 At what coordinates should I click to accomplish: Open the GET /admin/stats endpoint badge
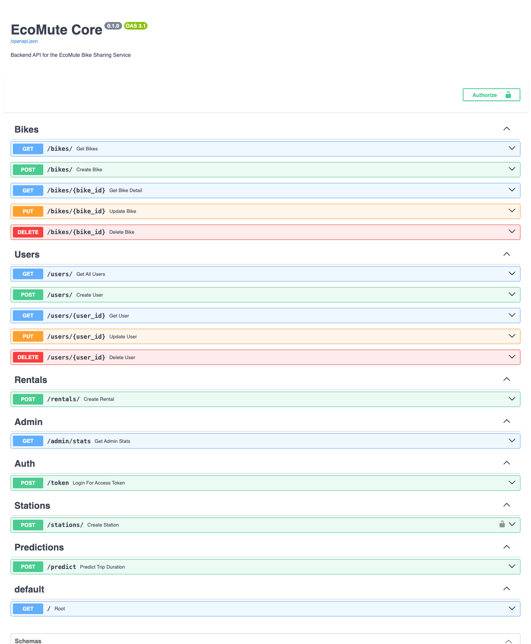[x=28, y=441]
